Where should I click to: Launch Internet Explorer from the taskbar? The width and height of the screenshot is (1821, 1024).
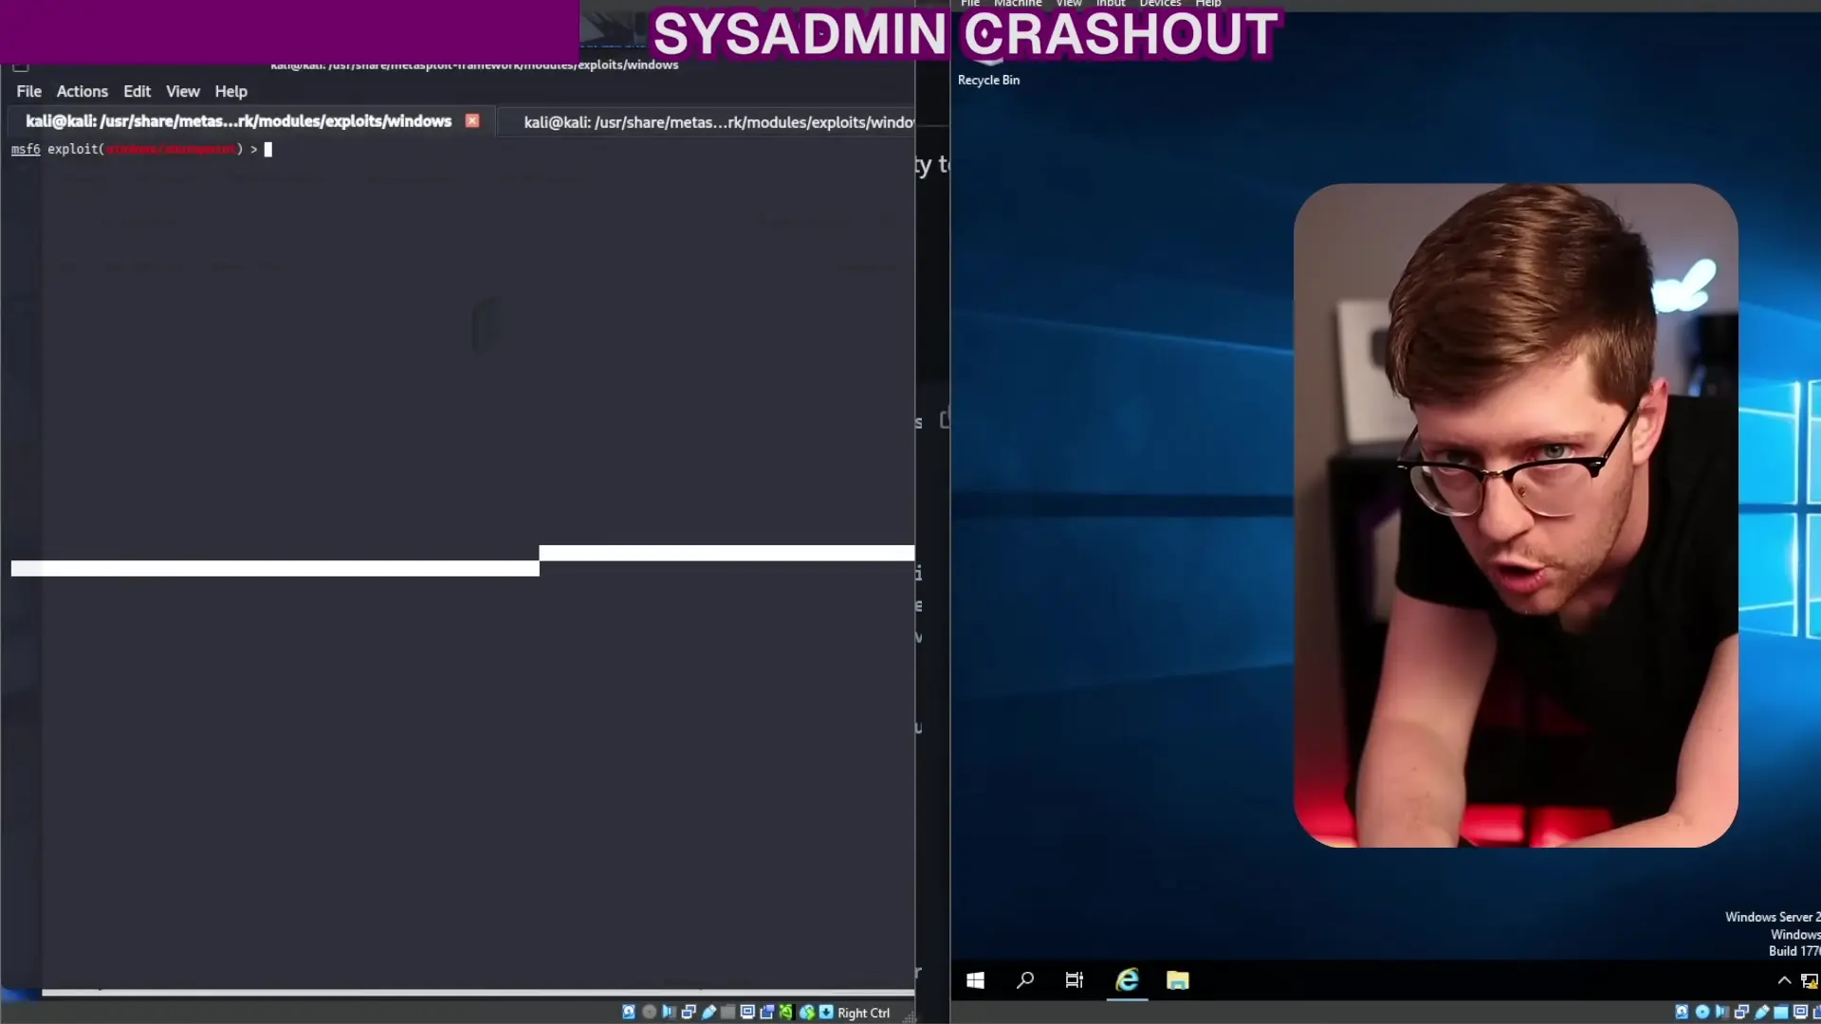click(1127, 980)
